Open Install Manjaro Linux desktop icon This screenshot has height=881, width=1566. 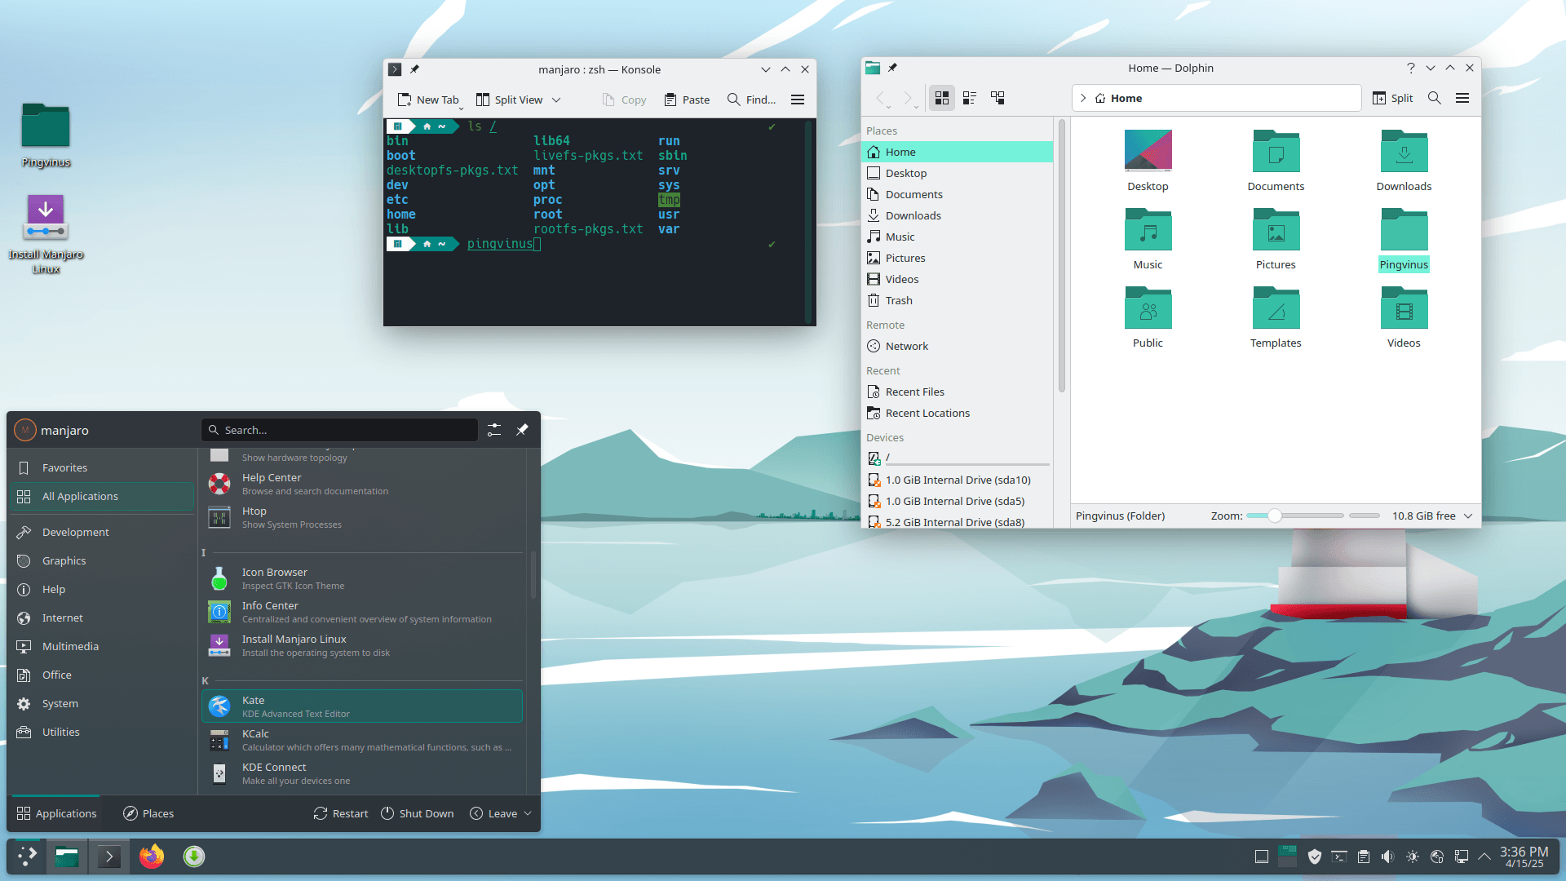[x=46, y=232]
